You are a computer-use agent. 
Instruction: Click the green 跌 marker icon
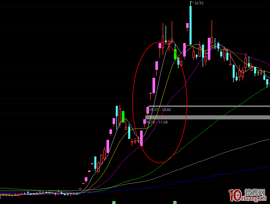coord(175,203)
